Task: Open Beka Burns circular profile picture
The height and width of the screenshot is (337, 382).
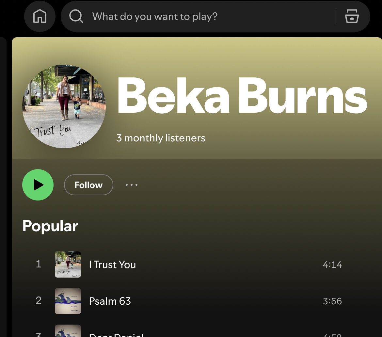Action: tap(64, 106)
